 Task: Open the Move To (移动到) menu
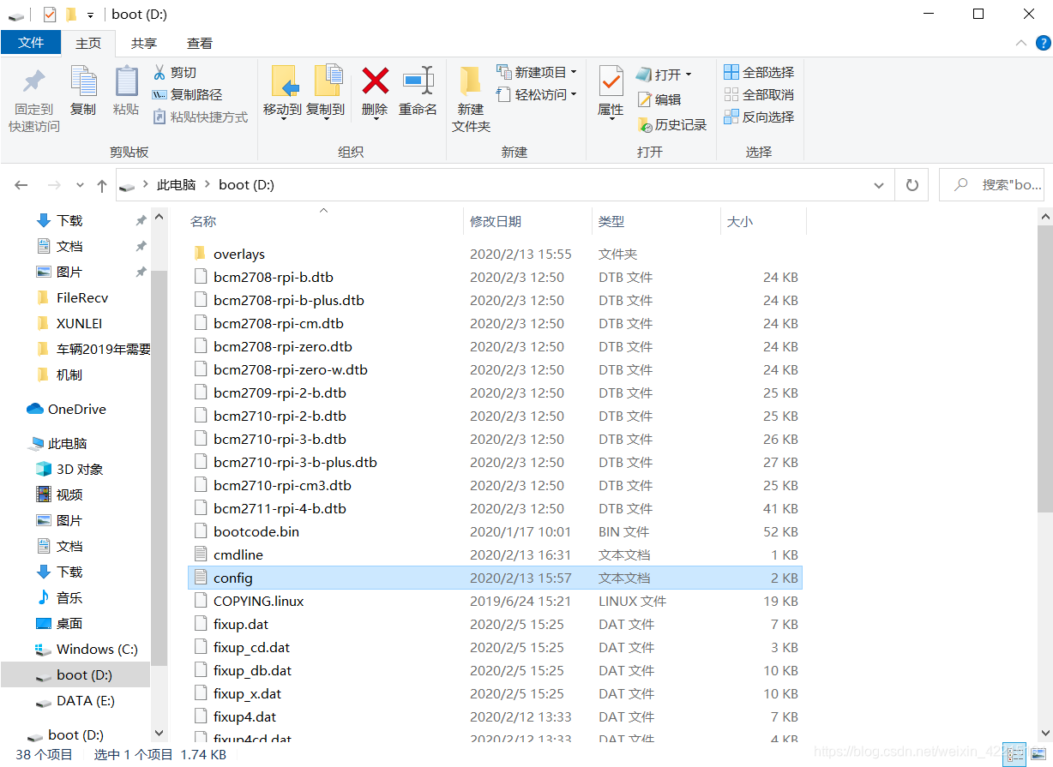pyautogui.click(x=282, y=91)
